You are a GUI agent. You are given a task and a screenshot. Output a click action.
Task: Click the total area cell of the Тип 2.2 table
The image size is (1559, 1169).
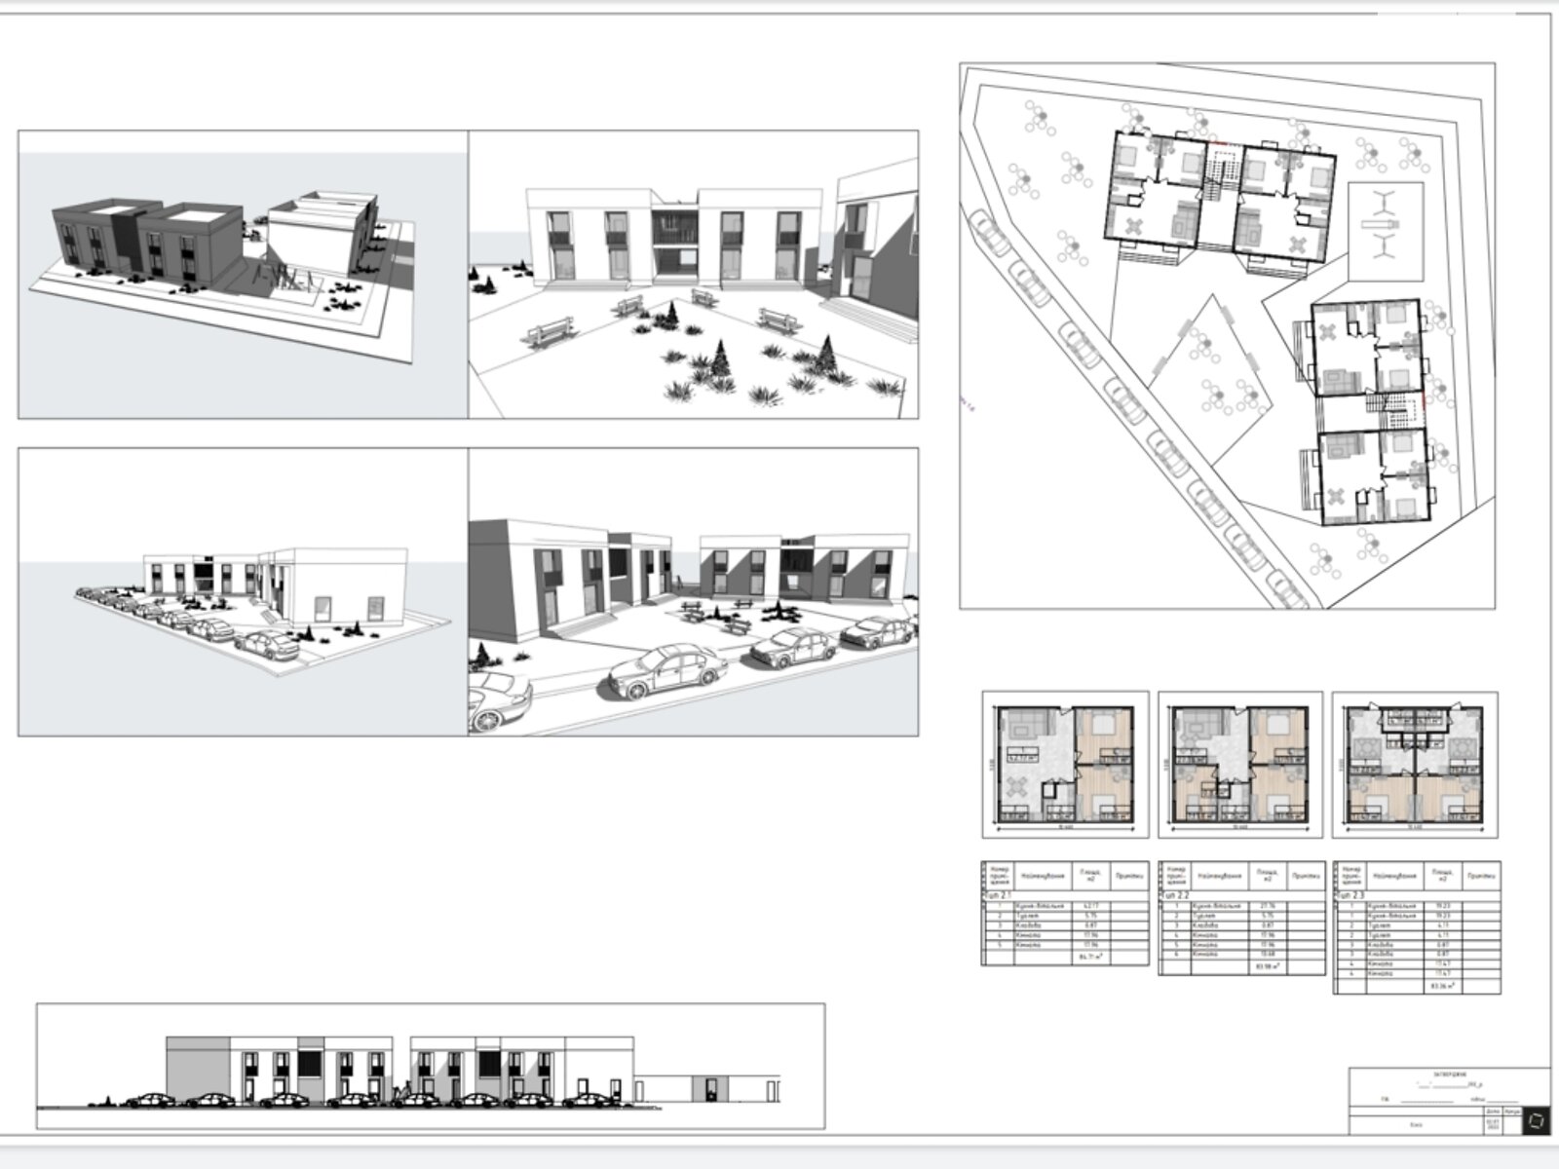coord(1267,966)
